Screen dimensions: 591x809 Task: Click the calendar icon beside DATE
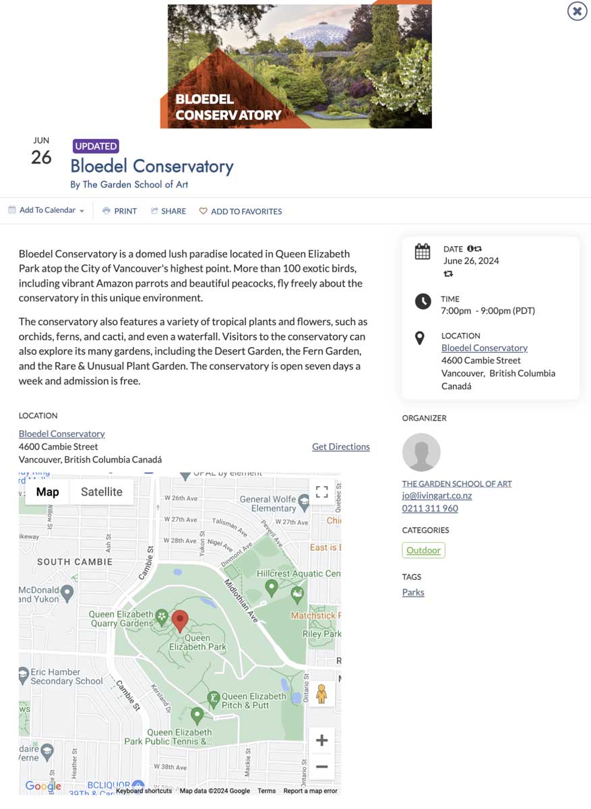[x=422, y=250]
